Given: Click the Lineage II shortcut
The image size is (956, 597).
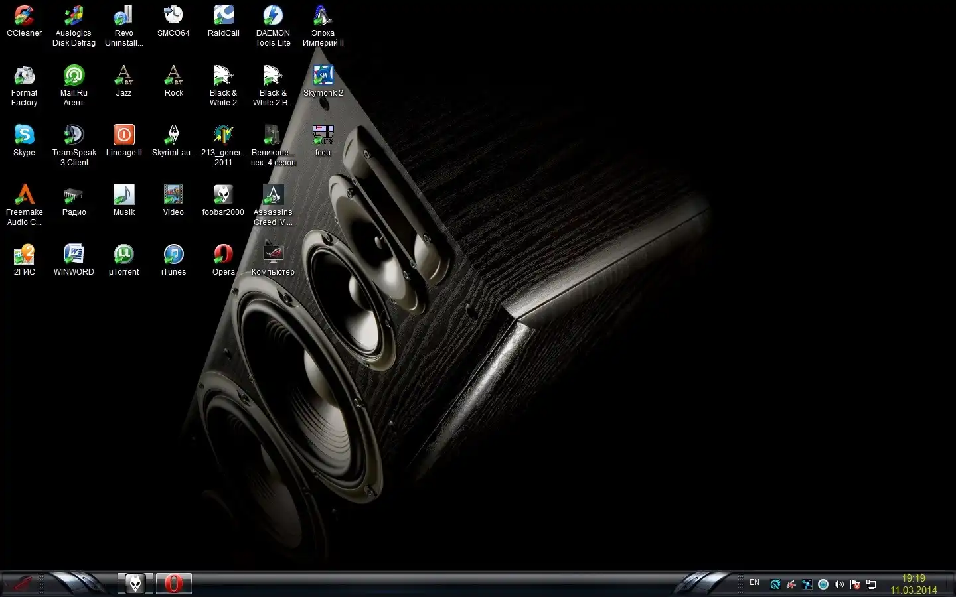Looking at the screenshot, I should [x=123, y=135].
